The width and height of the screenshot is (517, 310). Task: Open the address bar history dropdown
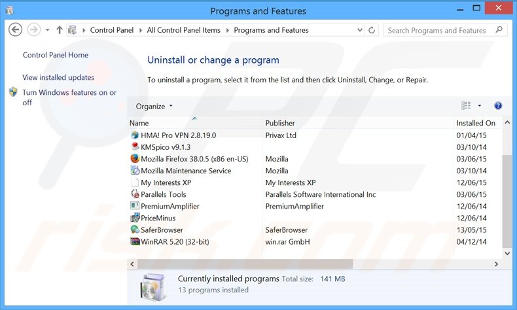(x=360, y=30)
